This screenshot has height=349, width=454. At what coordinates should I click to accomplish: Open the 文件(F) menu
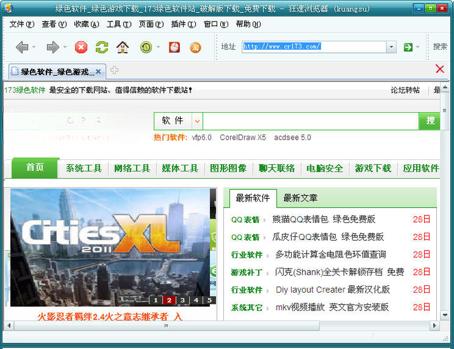pyautogui.click(x=21, y=24)
